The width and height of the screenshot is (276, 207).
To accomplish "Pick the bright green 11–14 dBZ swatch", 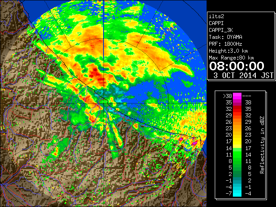I will [x=237, y=154].
